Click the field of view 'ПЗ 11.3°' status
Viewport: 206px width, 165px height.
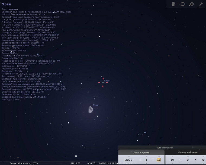76,163
